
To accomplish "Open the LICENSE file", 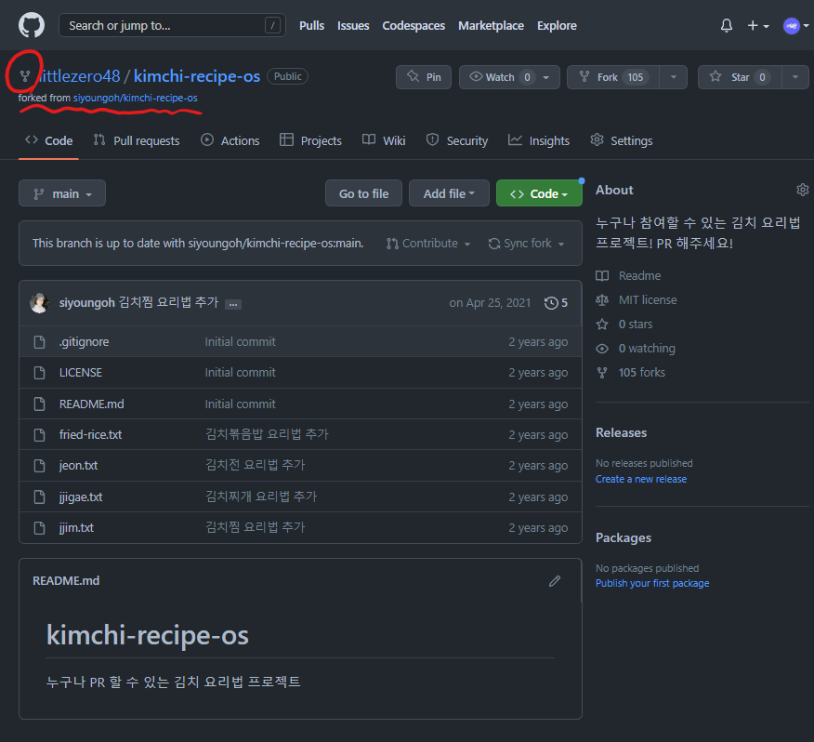I will click(x=81, y=373).
